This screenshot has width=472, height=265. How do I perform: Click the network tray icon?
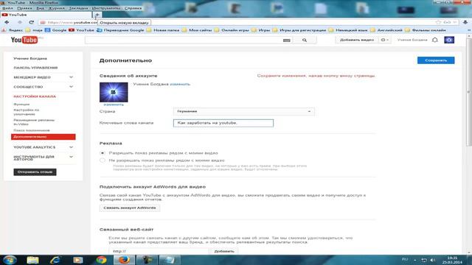pos(424,260)
